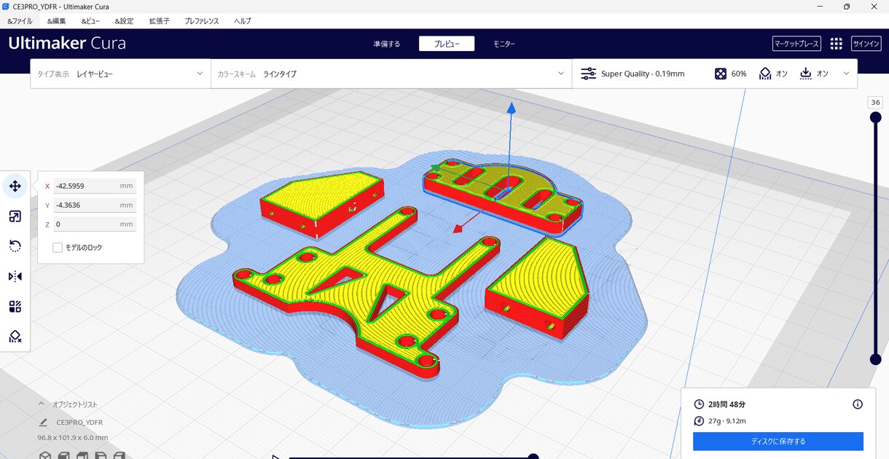Click the オブジェクトリスト heading

click(x=74, y=404)
